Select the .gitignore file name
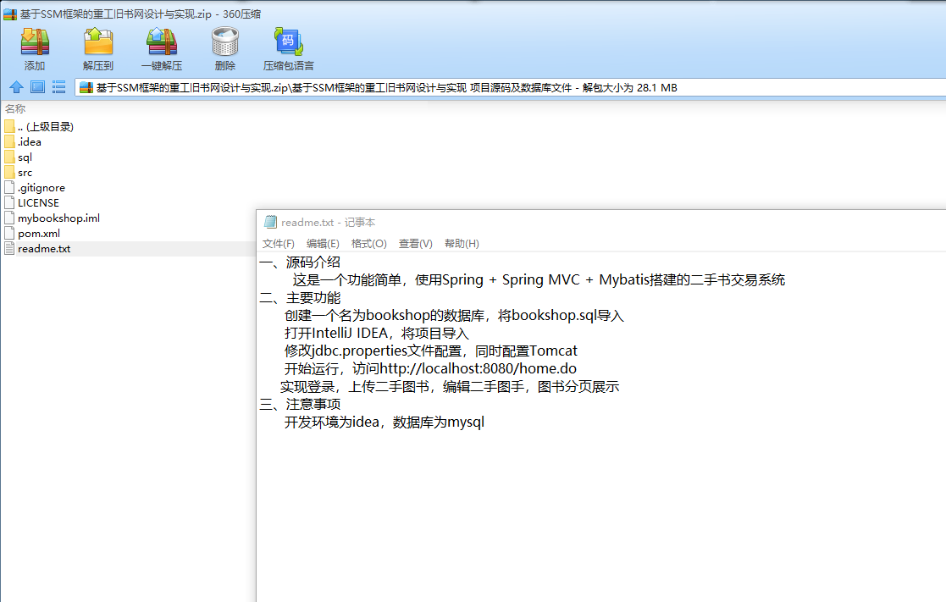 pos(41,188)
